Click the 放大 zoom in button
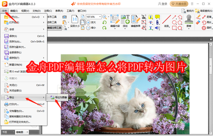The height and width of the screenshot is (136, 213). click(91, 22)
